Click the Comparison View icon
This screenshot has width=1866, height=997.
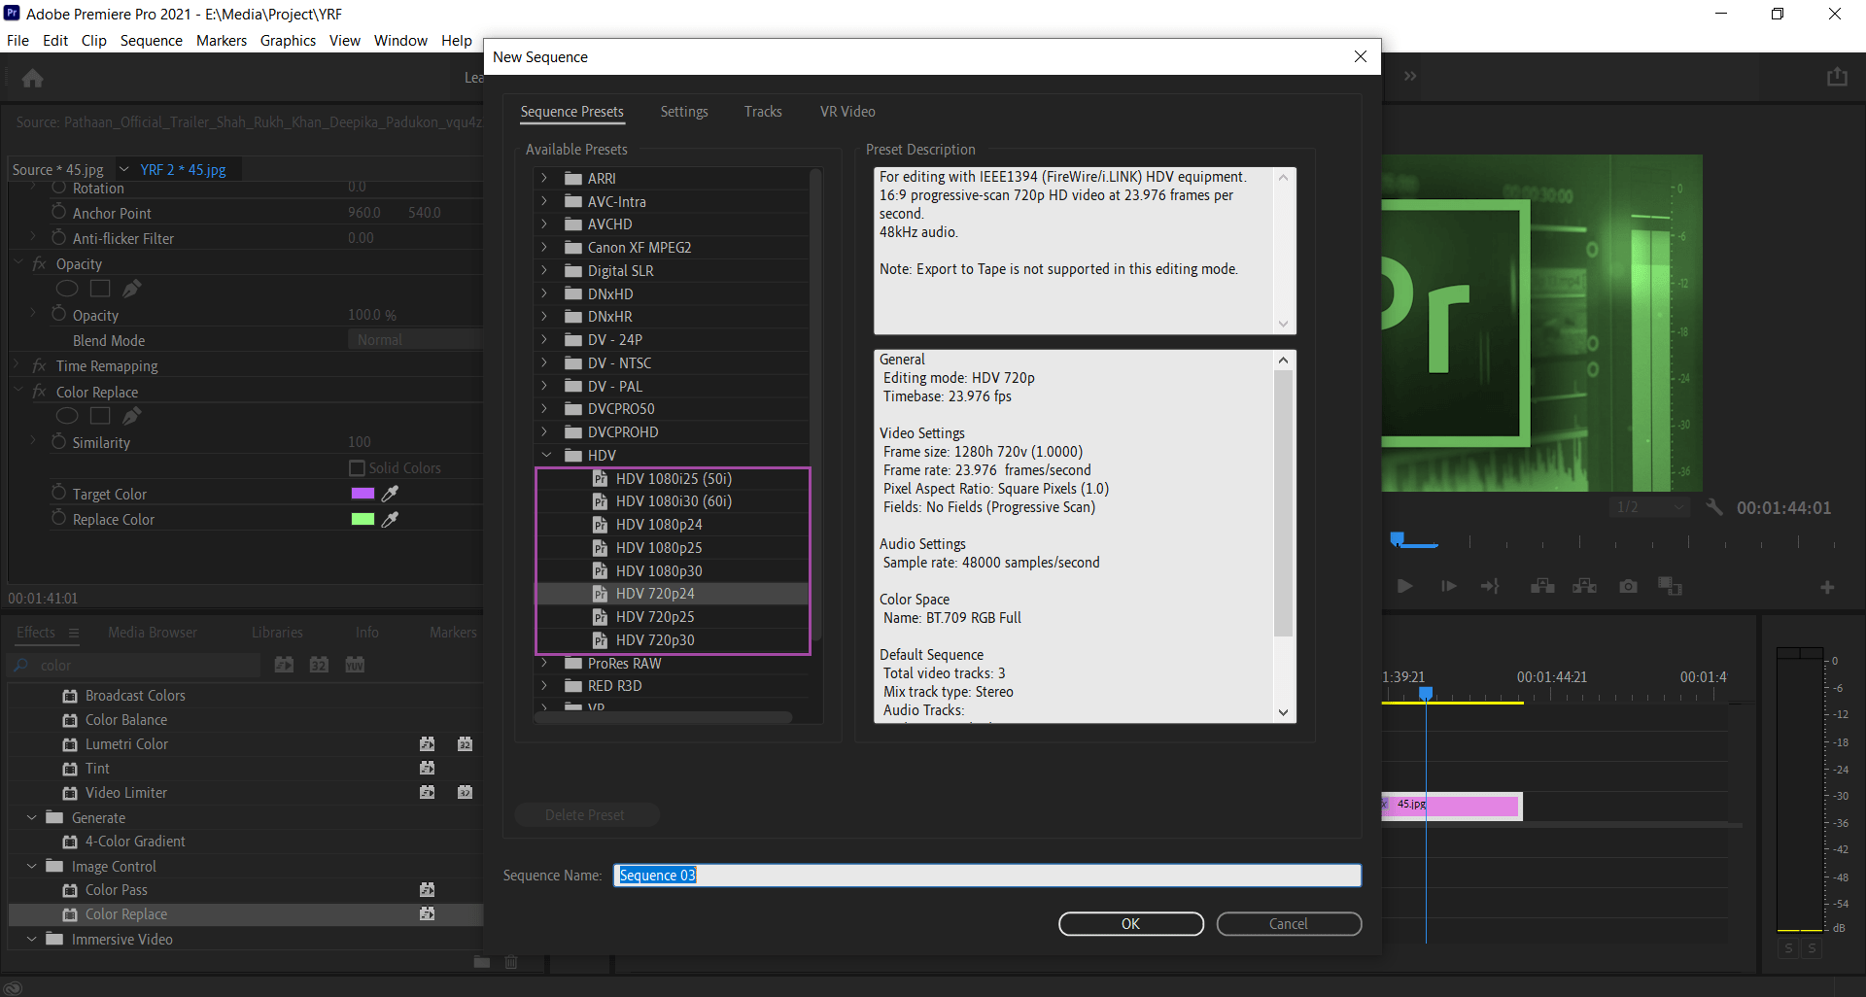[x=1670, y=586]
